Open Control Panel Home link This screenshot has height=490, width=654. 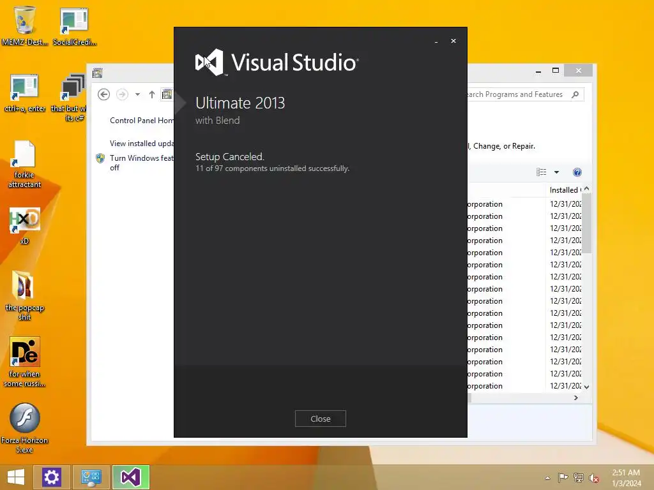(141, 121)
